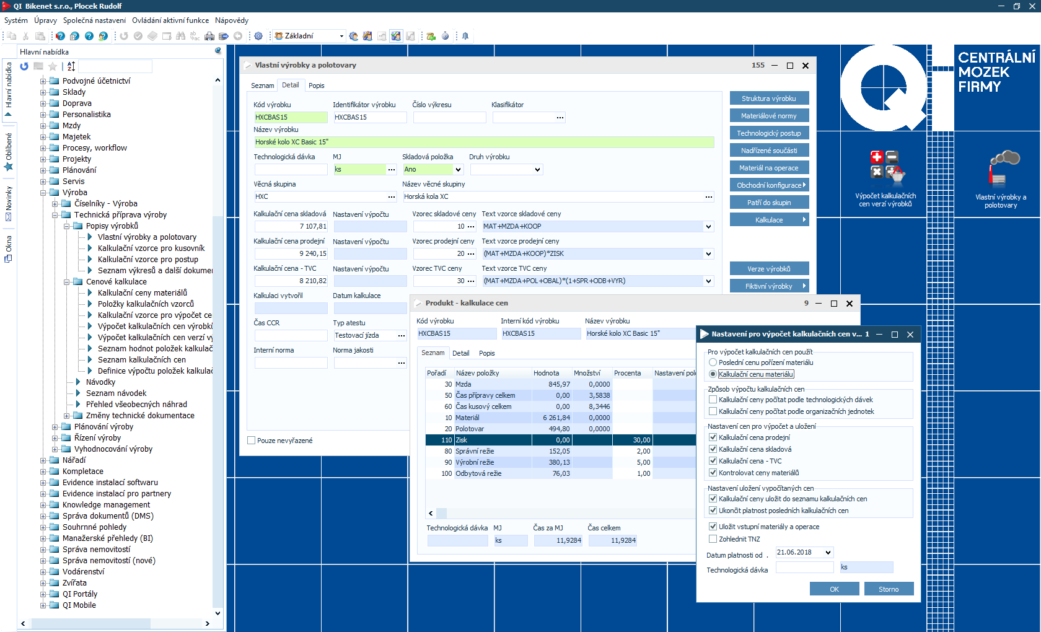Expand the Sklady tree folder
The height and width of the screenshot is (632, 1041).
point(43,92)
